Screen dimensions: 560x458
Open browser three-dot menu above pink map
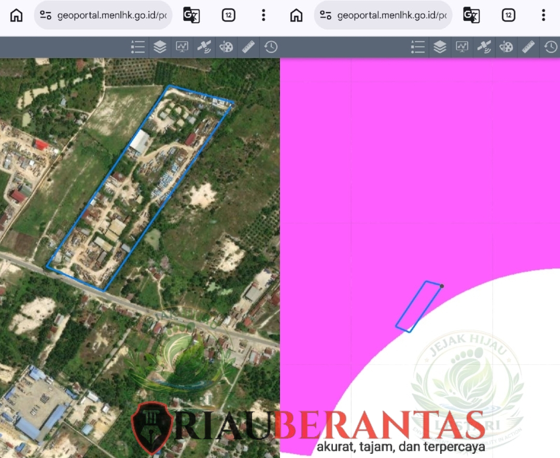543,15
